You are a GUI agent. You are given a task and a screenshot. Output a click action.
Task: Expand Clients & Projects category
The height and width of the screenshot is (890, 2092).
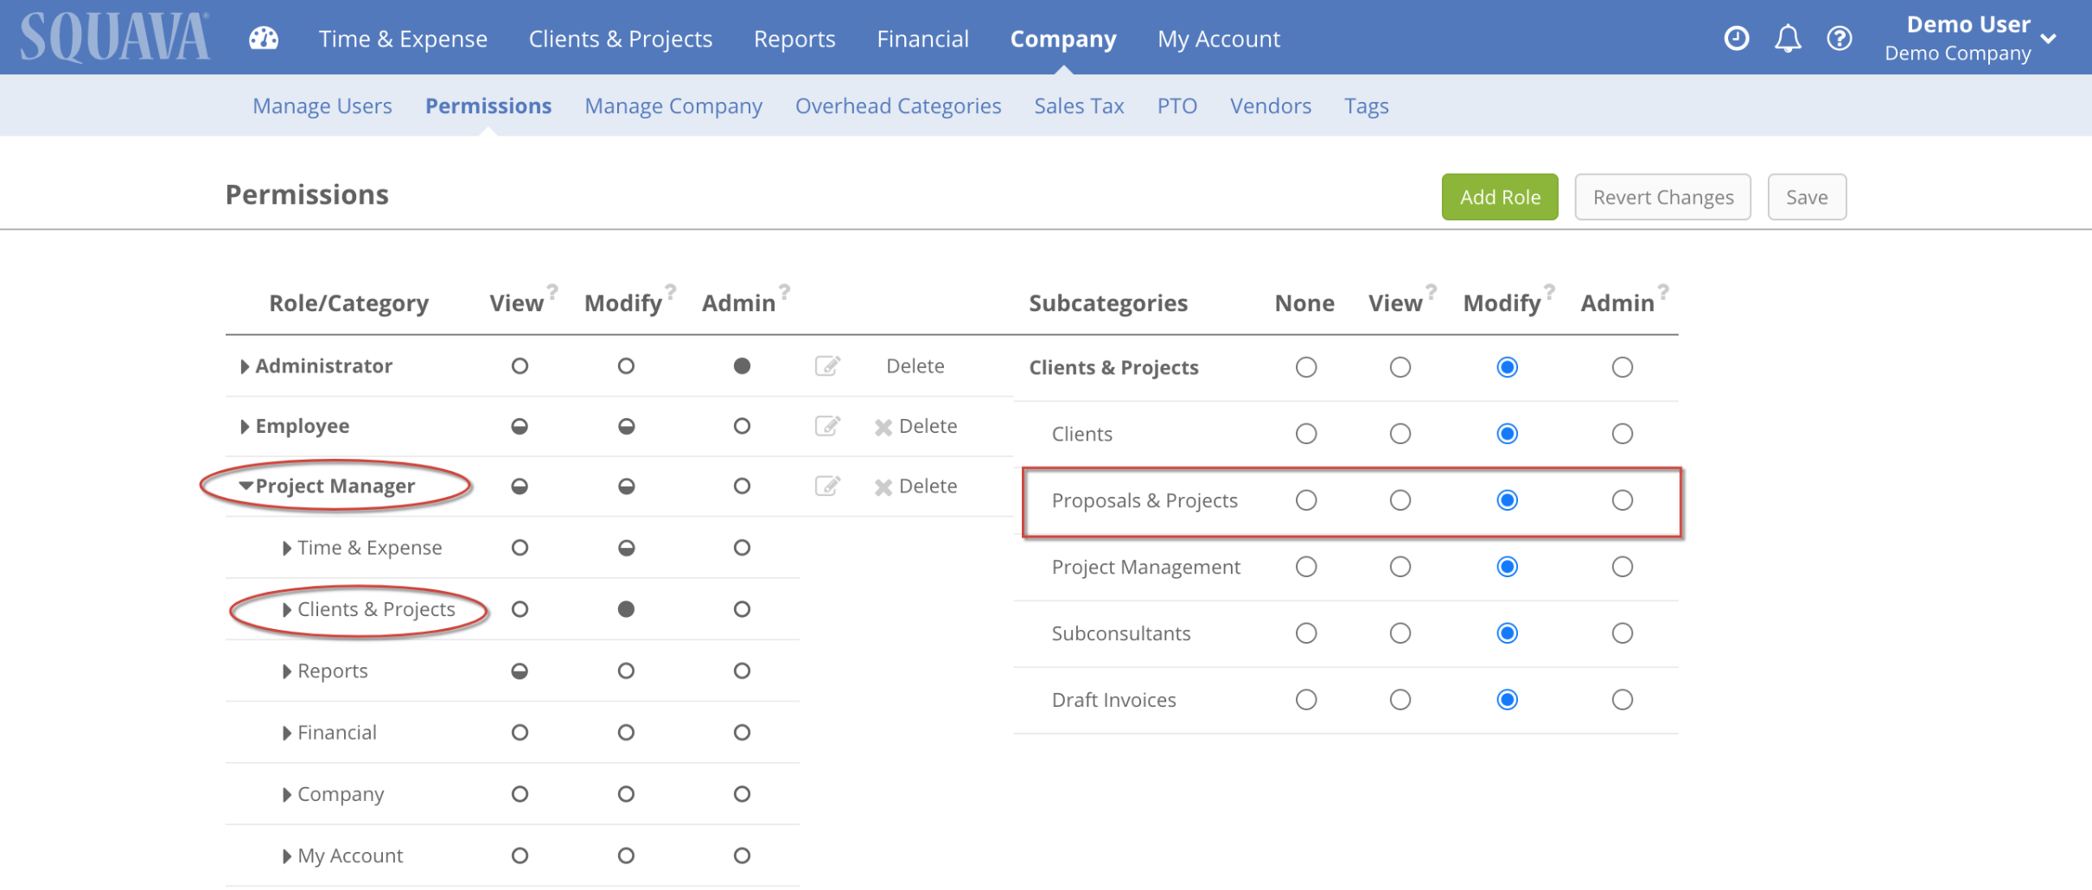[287, 610]
